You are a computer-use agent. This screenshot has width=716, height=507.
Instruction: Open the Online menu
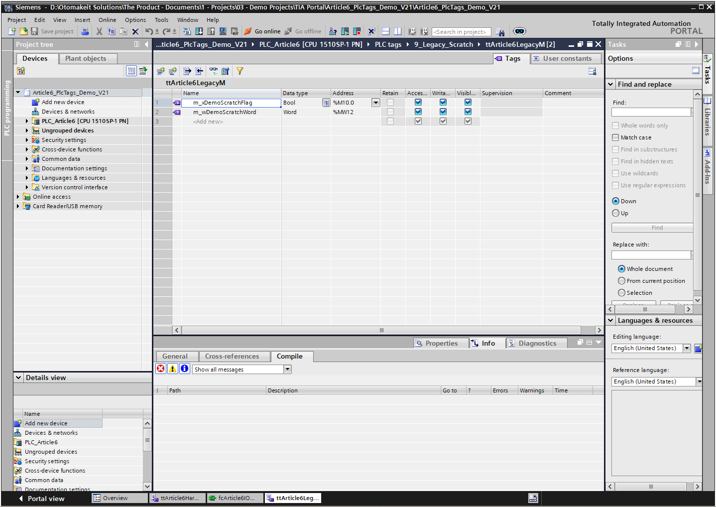click(107, 20)
